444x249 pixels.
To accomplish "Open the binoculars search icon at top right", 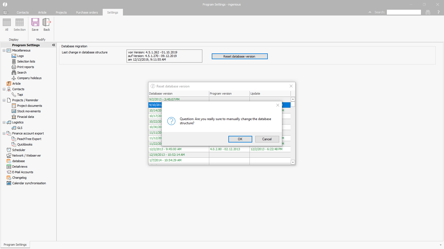I will point(428,12).
